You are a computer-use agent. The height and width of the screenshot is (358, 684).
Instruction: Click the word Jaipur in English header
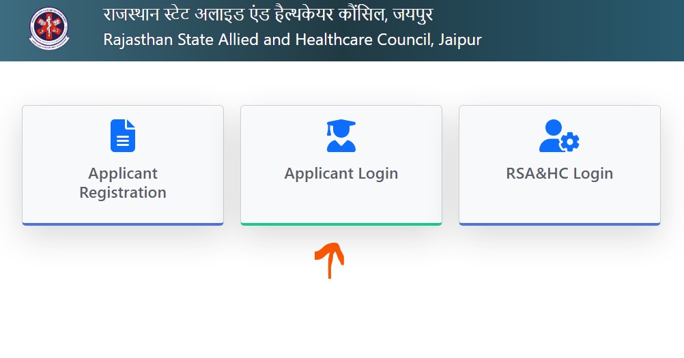pyautogui.click(x=460, y=40)
